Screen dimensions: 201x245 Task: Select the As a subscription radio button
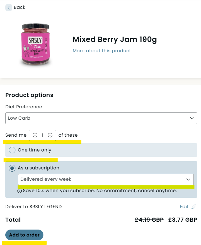pos(12,168)
